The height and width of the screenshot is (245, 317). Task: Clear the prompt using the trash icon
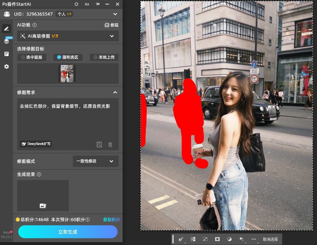[110, 145]
